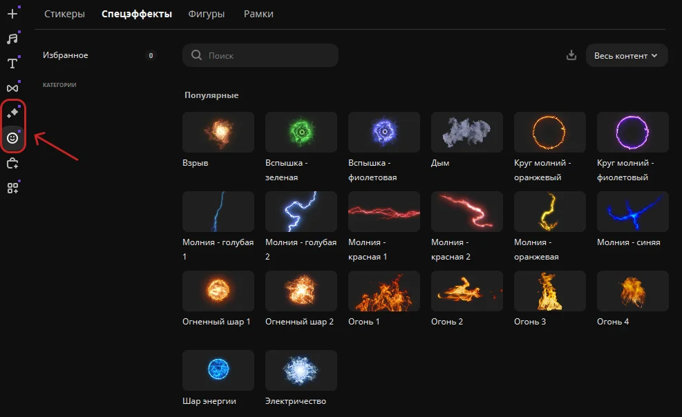
Task: Open the transitions bow-tie icon
Action: (12, 88)
